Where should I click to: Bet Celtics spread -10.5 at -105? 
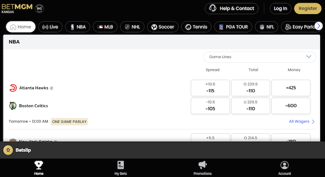[x=210, y=106]
